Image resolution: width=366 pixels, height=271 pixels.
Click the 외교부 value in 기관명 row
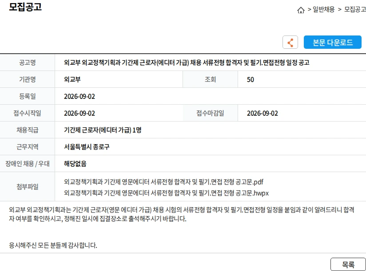[x=72, y=79]
